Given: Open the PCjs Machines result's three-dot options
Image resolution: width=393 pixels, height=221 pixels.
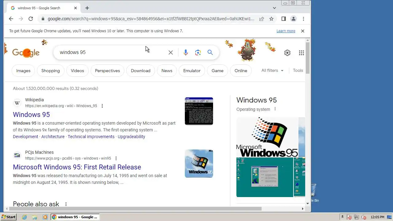Looking at the screenshot, I should (116, 158).
